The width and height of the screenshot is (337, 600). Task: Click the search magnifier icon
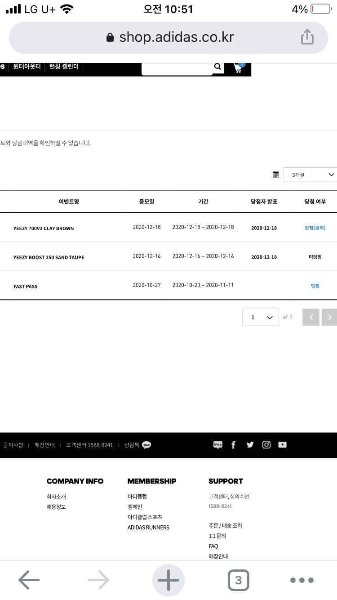pos(217,67)
